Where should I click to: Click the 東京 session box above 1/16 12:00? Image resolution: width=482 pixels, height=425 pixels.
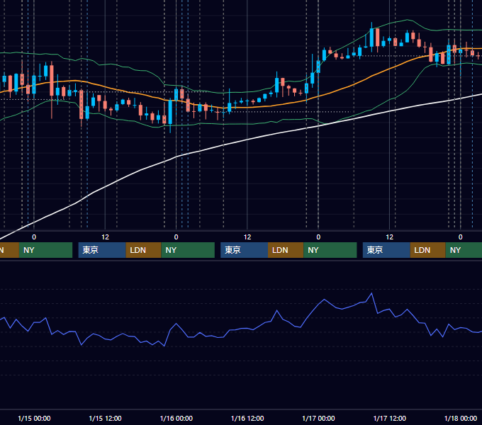tap(244, 250)
